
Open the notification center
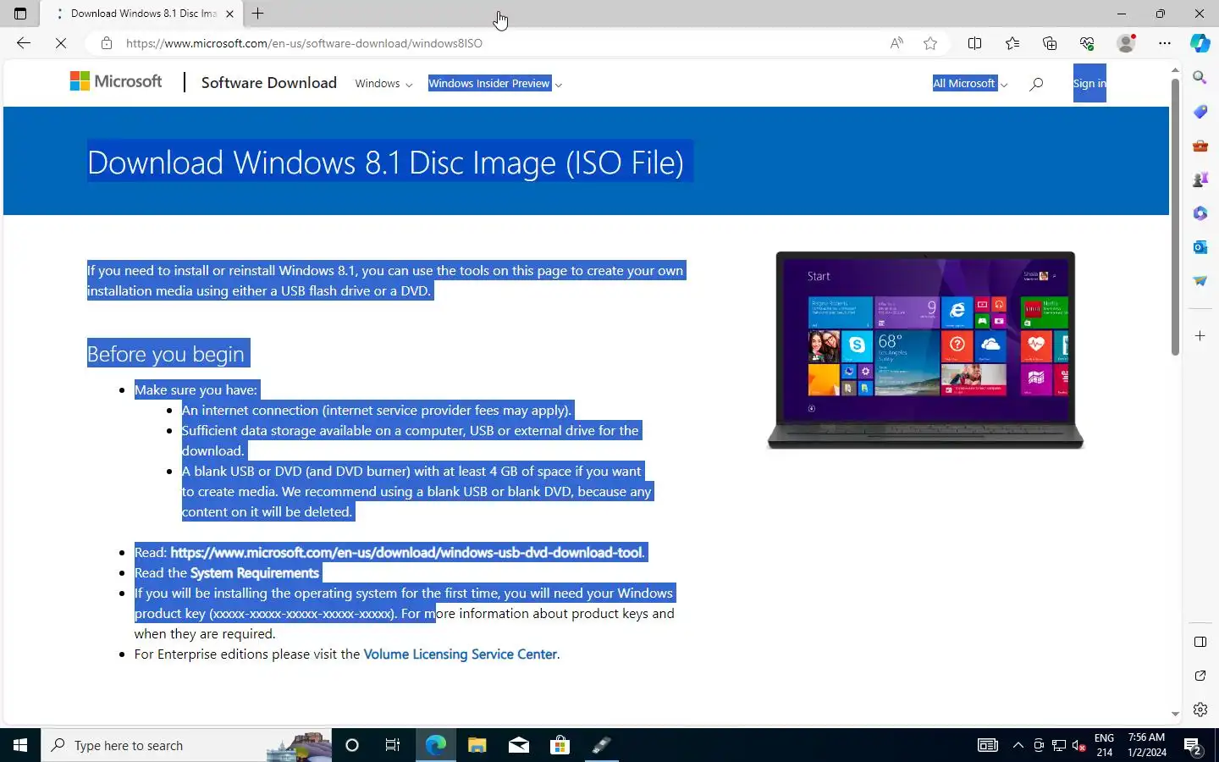point(1193,745)
